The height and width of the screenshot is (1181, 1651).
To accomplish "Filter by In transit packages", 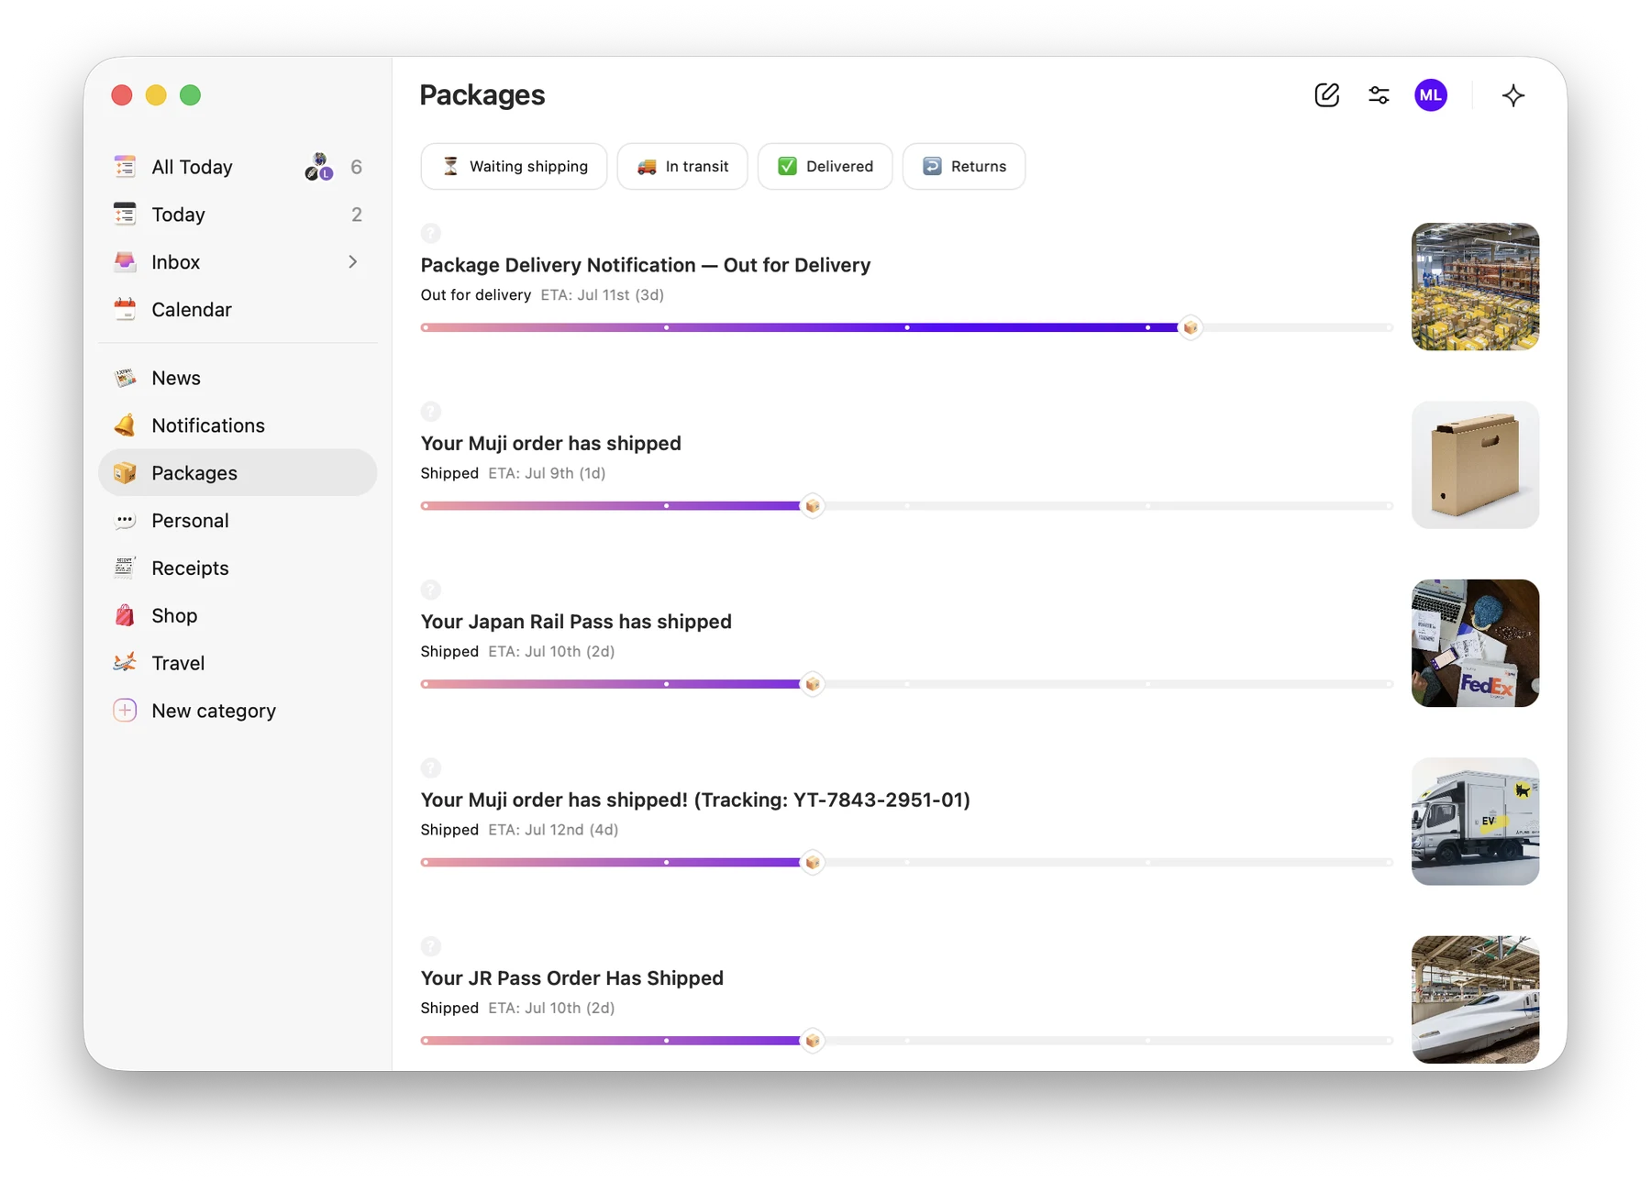I will coord(682,166).
